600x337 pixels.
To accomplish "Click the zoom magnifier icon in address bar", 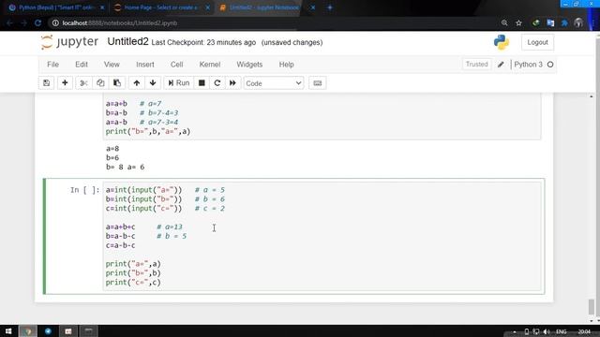I will (504, 22).
